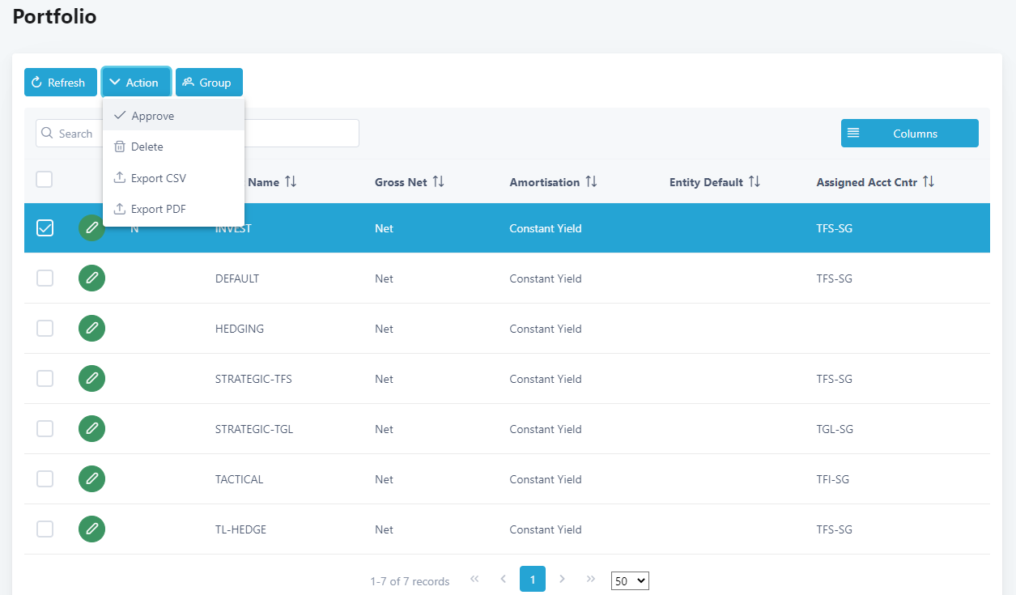The width and height of the screenshot is (1016, 595).
Task: Choose Approve from the Action menu
Action: [x=152, y=116]
